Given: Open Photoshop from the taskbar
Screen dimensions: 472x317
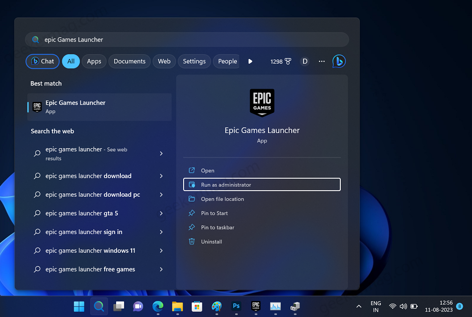Looking at the screenshot, I should 236,306.
